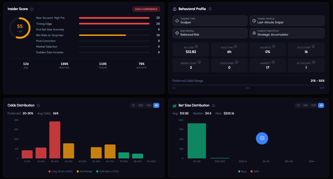Click the HIGH CONFIDENCE badge

pos(146,9)
